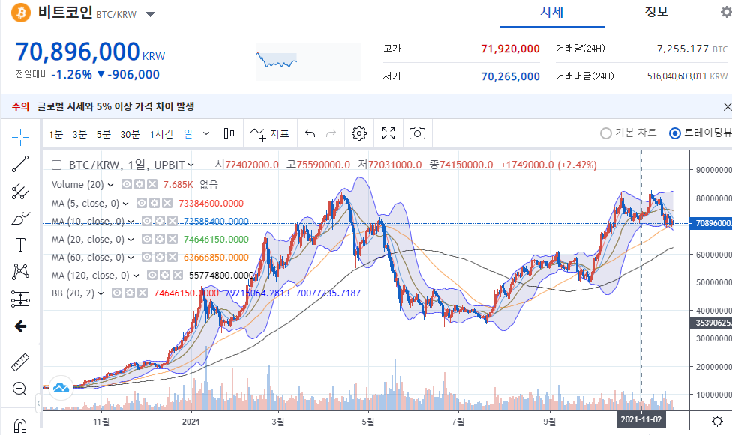
Task: Select the trend line drawing tool
Action: (20, 164)
